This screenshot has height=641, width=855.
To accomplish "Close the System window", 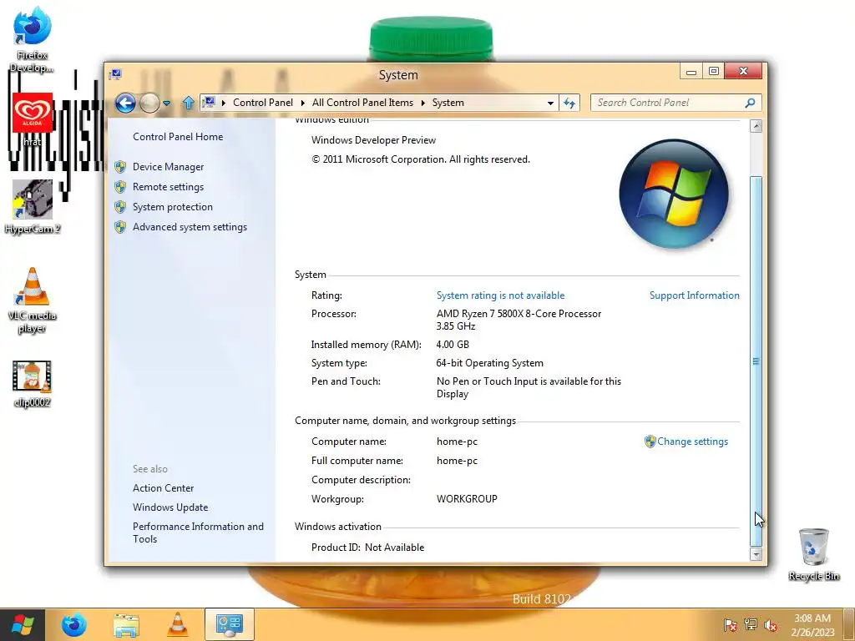I will [x=743, y=72].
